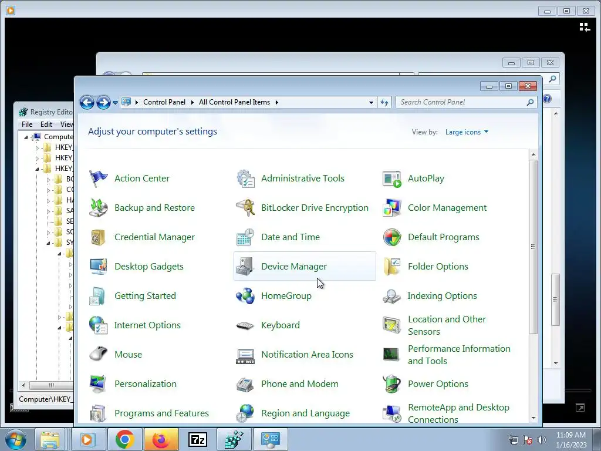Screen dimensions: 601x451
Task: Open Administrative Tools icon
Action: coord(245,179)
